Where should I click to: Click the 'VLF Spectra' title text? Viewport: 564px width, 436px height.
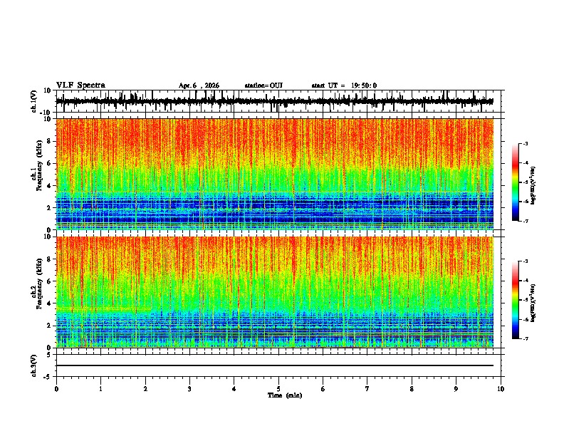[x=80, y=85]
